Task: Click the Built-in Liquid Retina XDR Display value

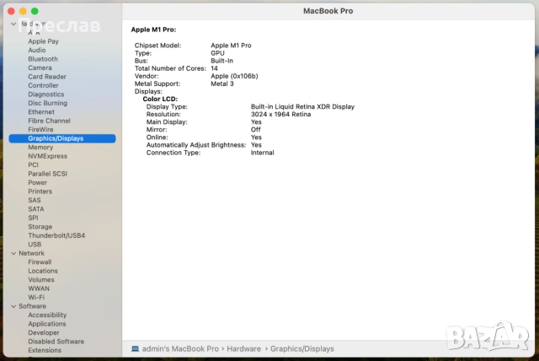Action: [302, 106]
